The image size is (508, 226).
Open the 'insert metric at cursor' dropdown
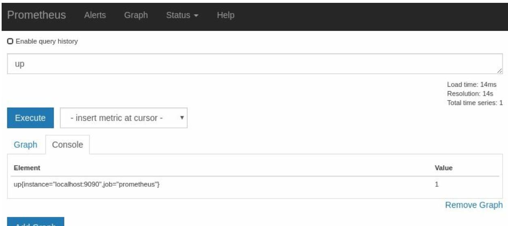[124, 118]
